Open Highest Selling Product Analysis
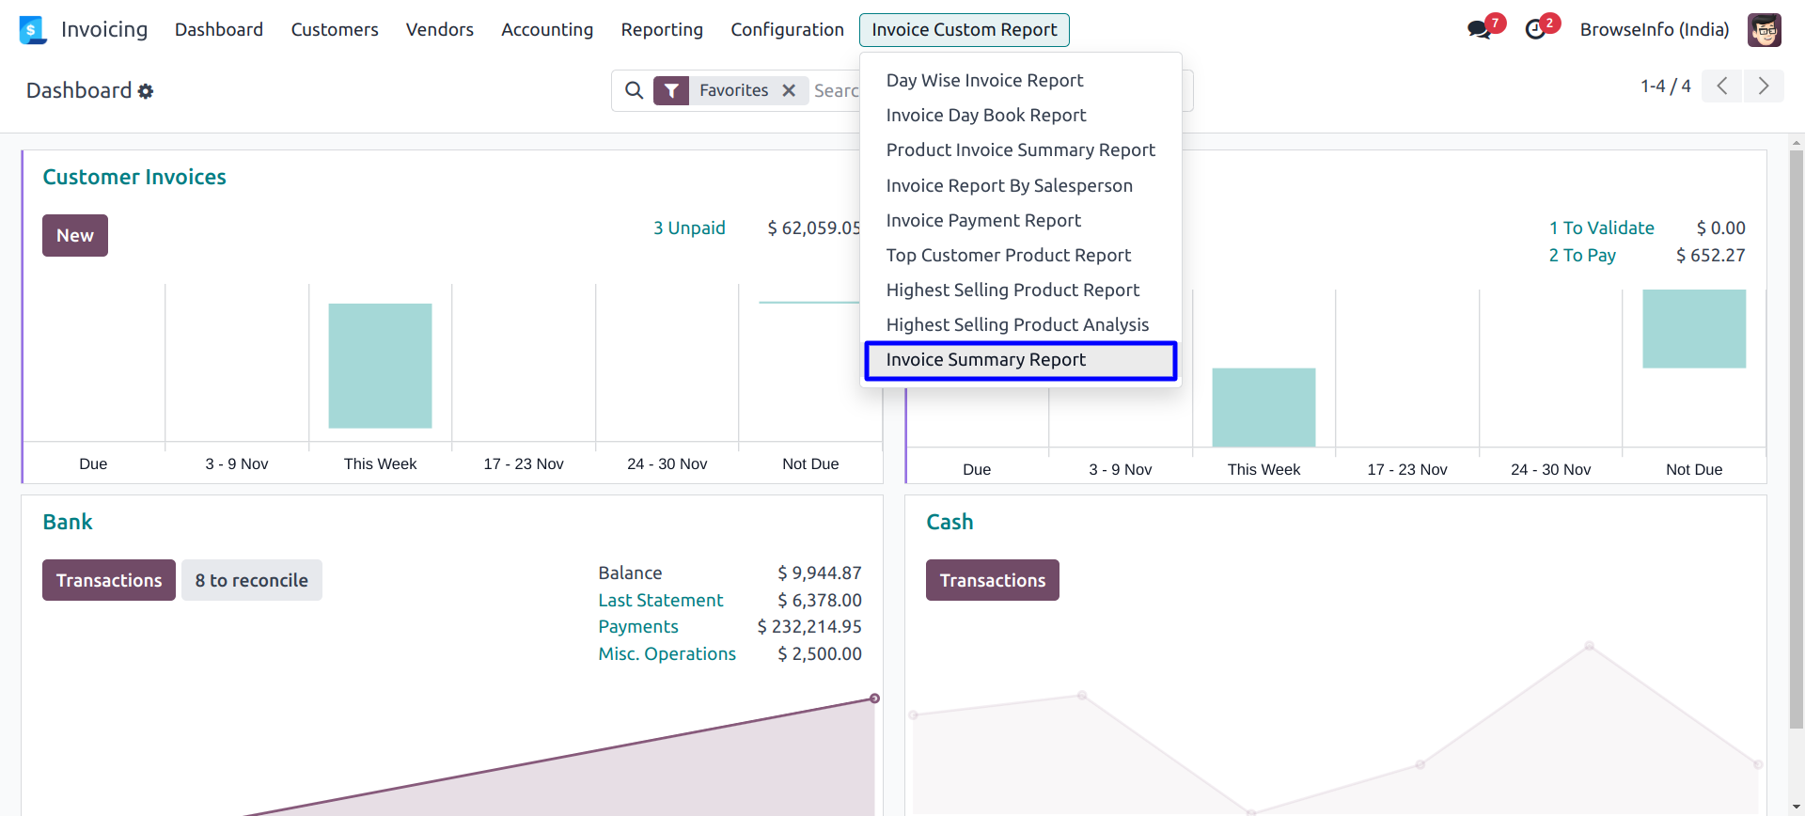This screenshot has height=816, width=1805. click(x=1017, y=325)
